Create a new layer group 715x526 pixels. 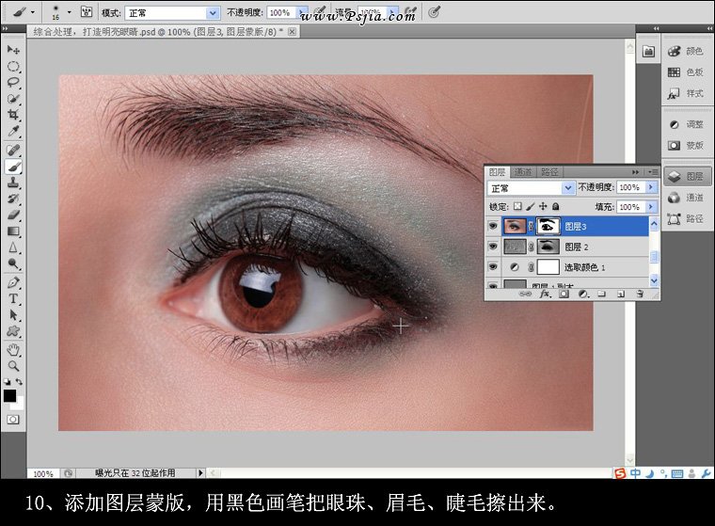coord(602,295)
